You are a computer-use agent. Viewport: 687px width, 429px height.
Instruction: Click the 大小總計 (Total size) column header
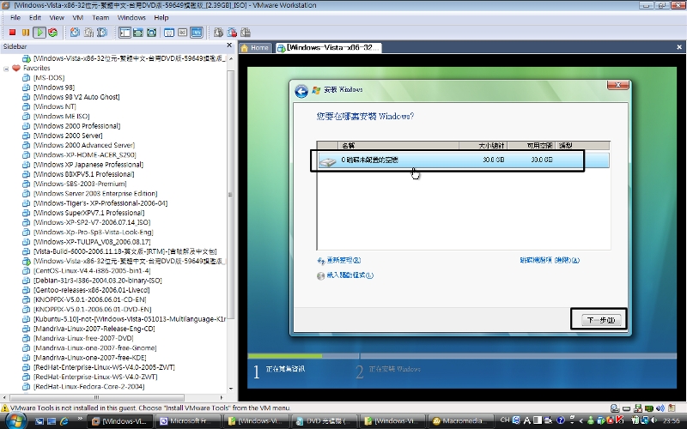pyautogui.click(x=483, y=145)
